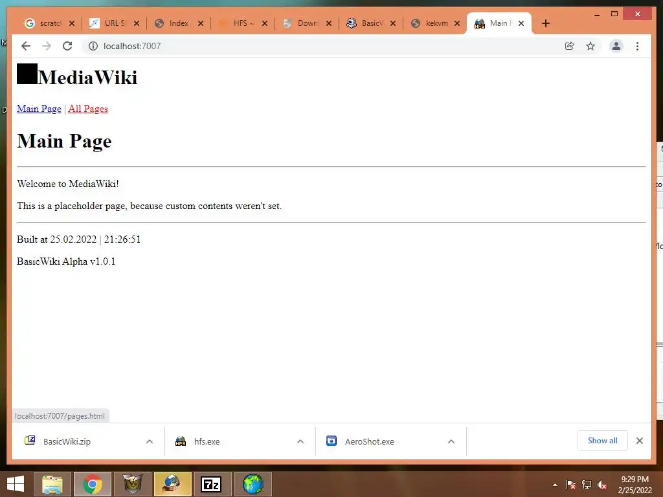The width and height of the screenshot is (663, 497).
Task: Close the downloads bar
Action: 639,441
